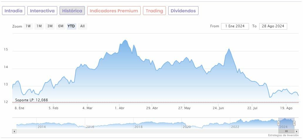Click the To date field
The height and width of the screenshot is (140, 303).
point(273,26)
